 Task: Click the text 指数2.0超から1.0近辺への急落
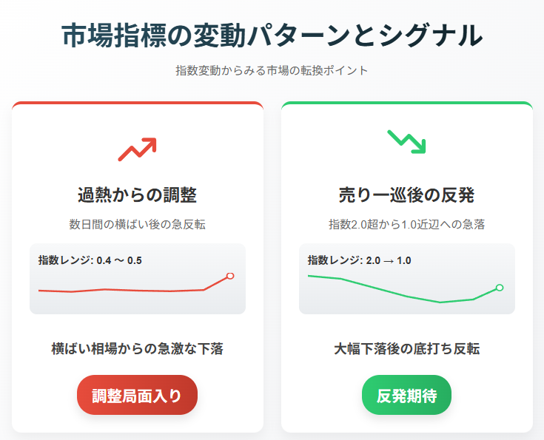(x=406, y=224)
